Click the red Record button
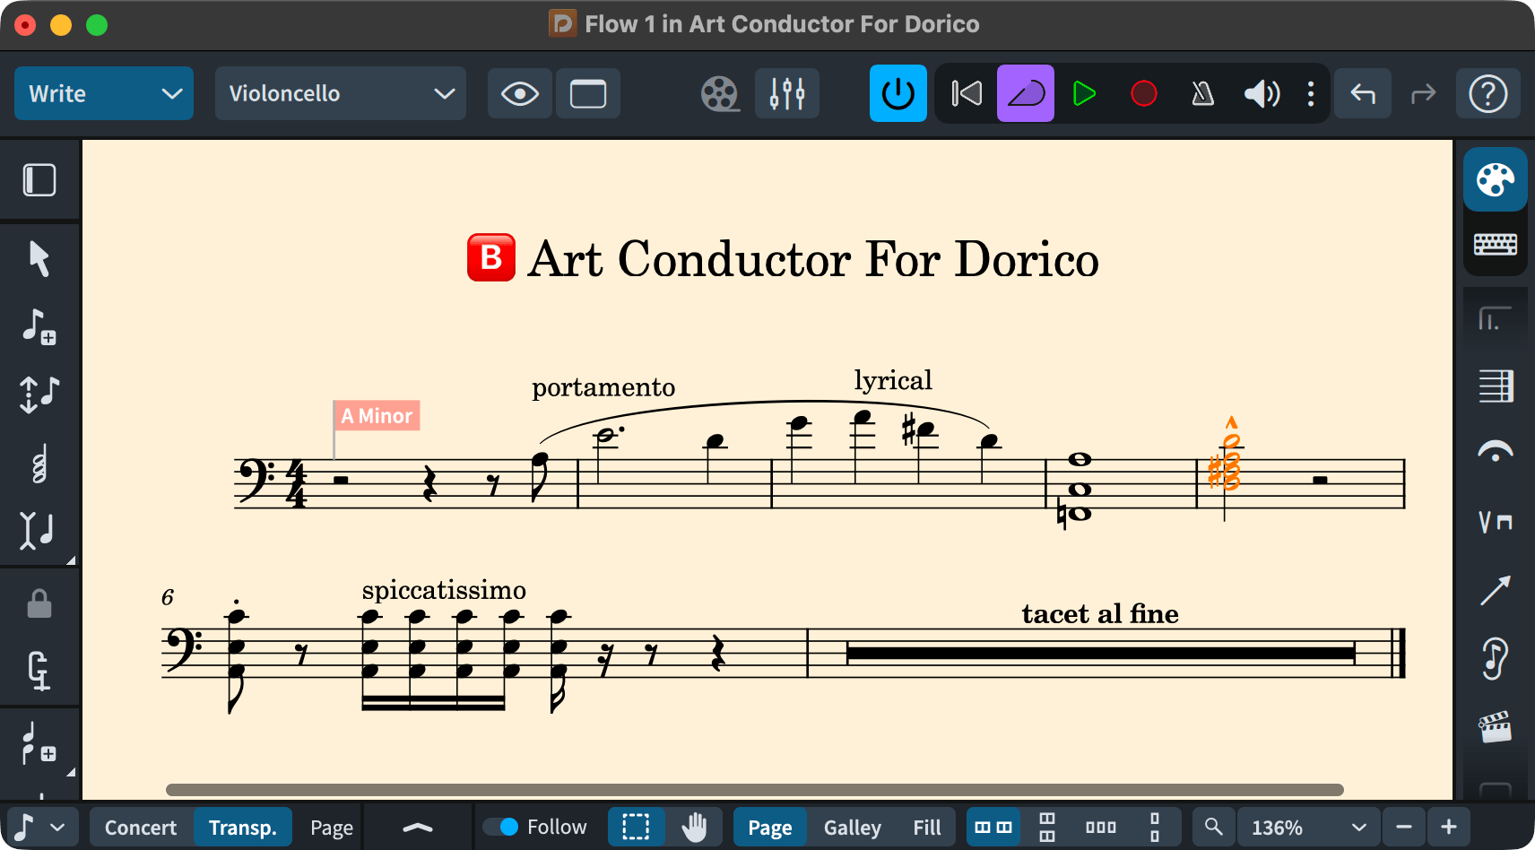 [x=1143, y=93]
